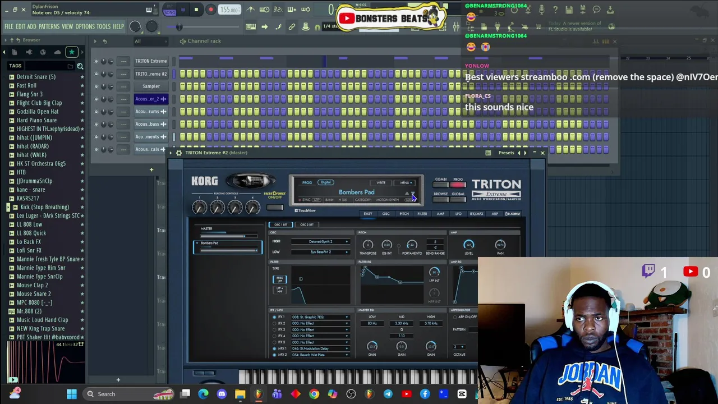Select the TRITO..reme #2 channel button

coord(151,74)
